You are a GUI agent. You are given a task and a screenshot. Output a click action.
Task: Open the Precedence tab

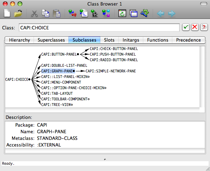(x=188, y=40)
